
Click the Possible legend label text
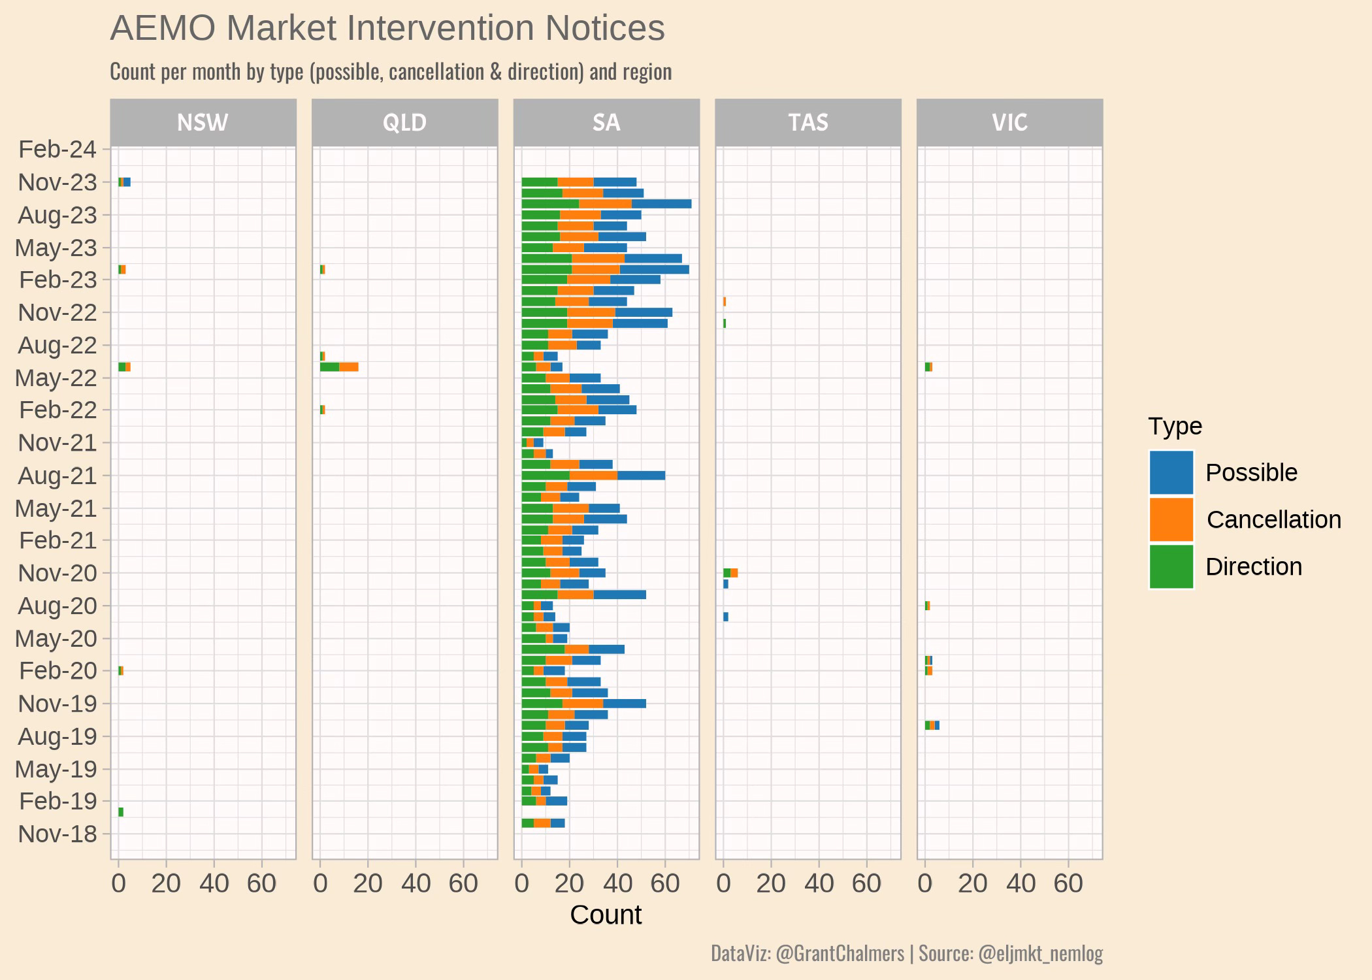click(1251, 472)
